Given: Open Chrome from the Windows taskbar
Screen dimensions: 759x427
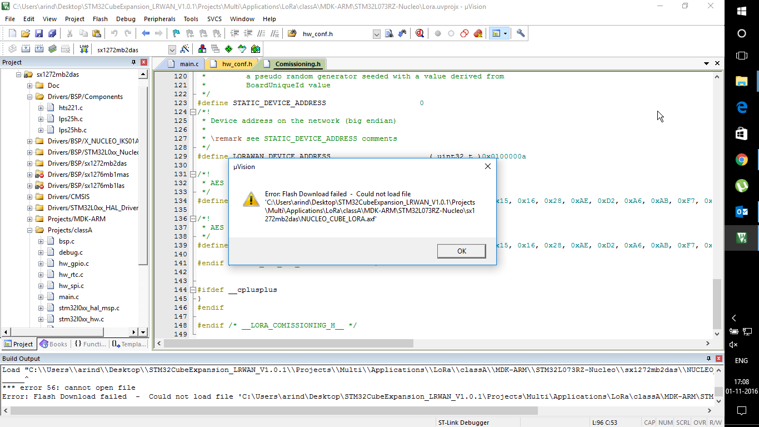Looking at the screenshot, I should point(741,160).
